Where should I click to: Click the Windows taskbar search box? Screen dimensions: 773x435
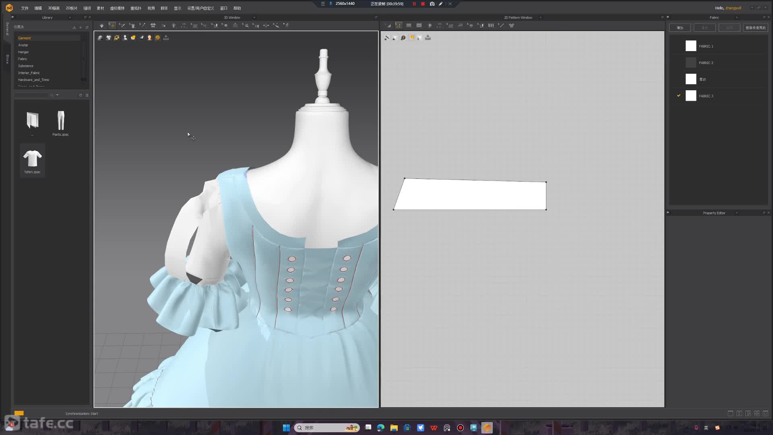(x=327, y=428)
